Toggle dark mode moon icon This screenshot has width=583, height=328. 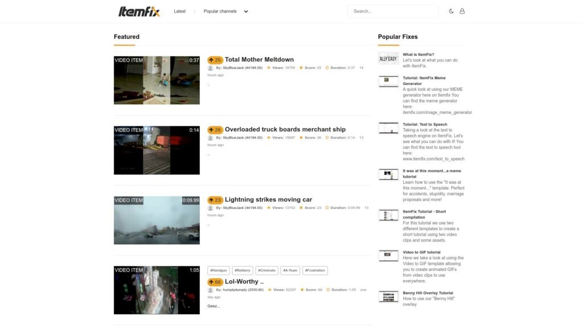click(451, 11)
